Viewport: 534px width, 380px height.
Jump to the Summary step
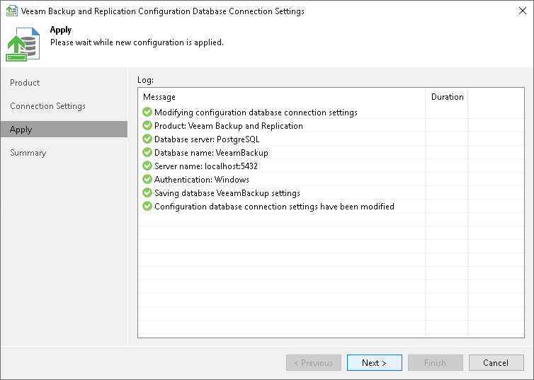pos(28,153)
